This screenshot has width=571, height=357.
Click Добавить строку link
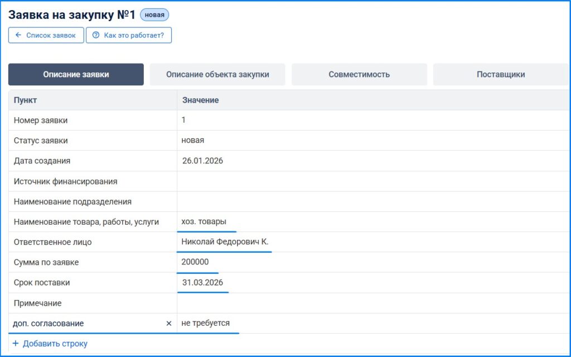coord(55,343)
